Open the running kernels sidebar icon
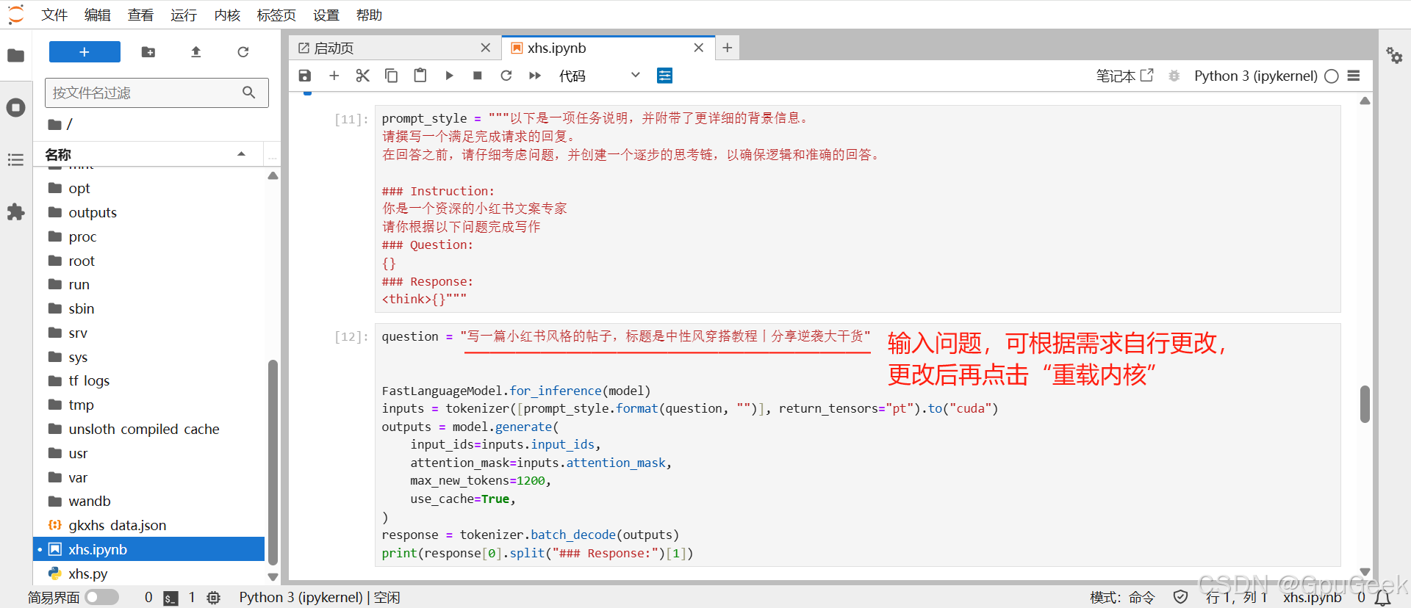1411x608 pixels. (x=15, y=108)
